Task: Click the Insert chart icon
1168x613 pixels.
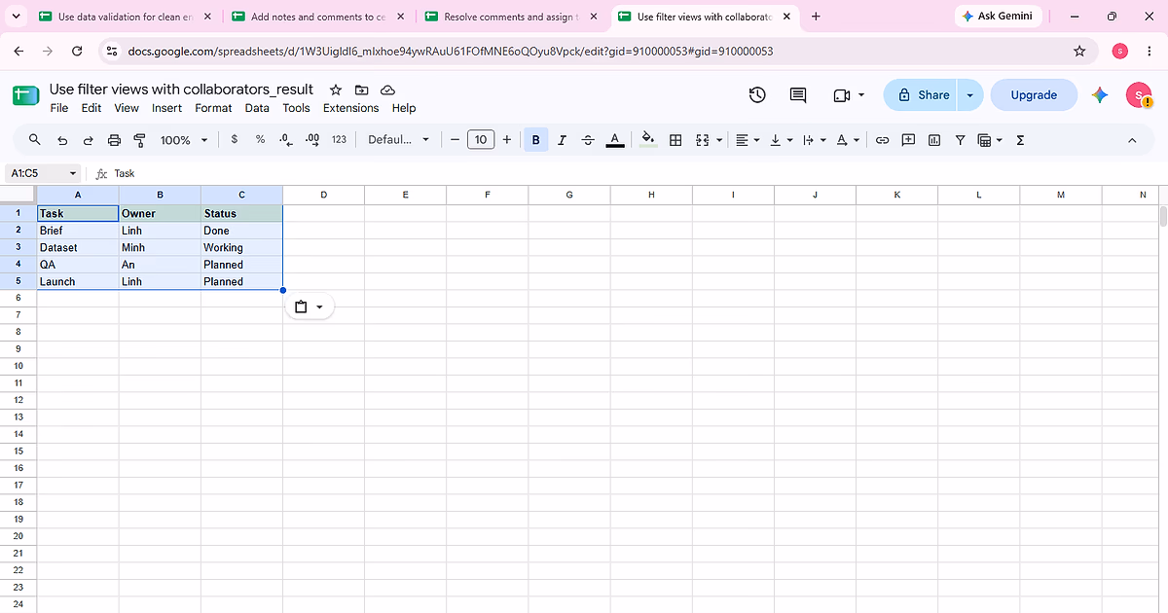Action: (934, 140)
